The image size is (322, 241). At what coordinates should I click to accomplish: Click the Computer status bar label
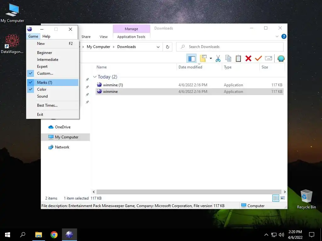[256, 206]
